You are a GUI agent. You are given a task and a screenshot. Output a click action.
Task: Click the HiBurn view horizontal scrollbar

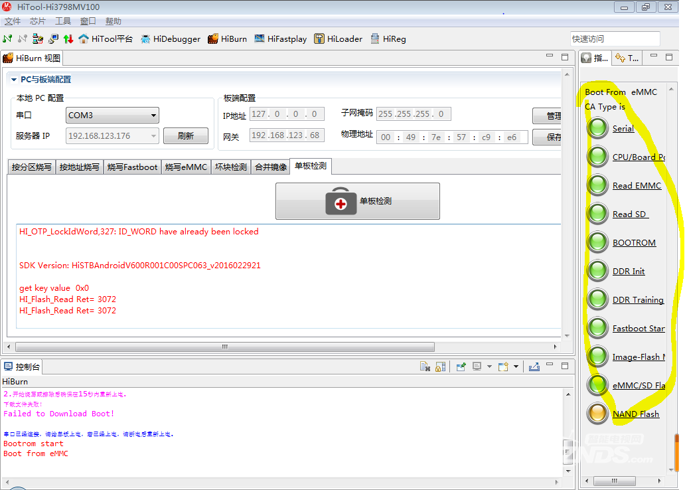click(225, 347)
